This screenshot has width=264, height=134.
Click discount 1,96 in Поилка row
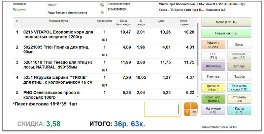tap(141, 47)
